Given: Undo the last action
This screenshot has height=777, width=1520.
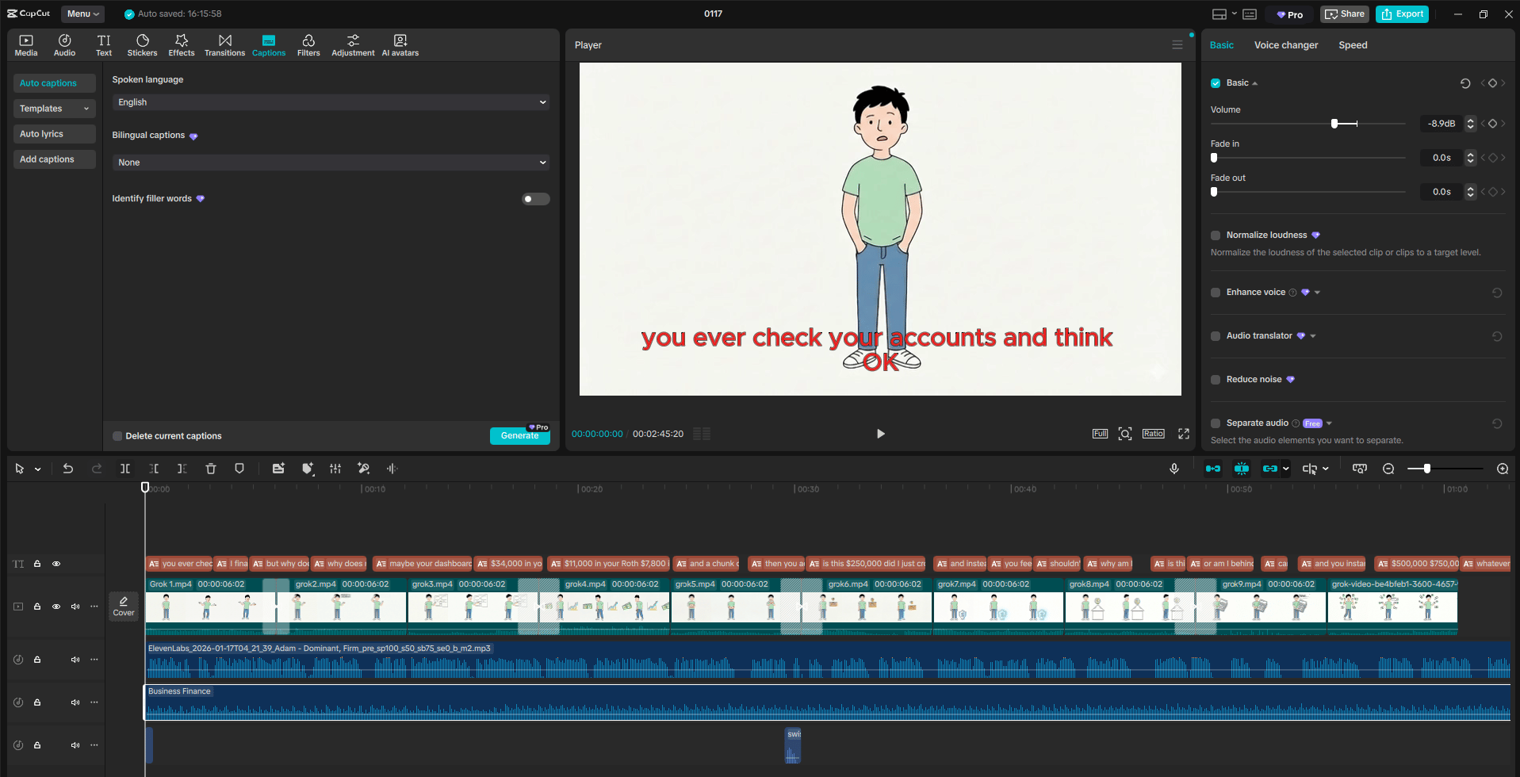Looking at the screenshot, I should point(68,469).
